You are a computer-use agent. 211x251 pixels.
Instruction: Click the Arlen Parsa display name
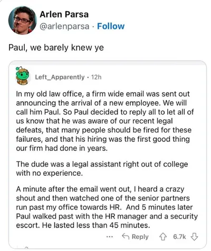tap(64, 14)
